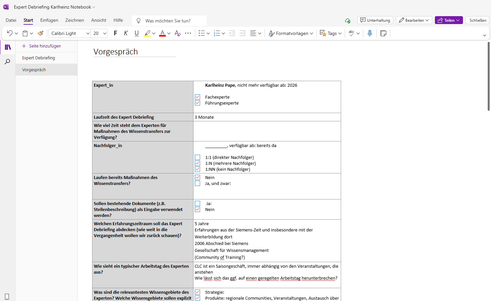Uncheck the Fachexperte checkbox

click(x=197, y=97)
